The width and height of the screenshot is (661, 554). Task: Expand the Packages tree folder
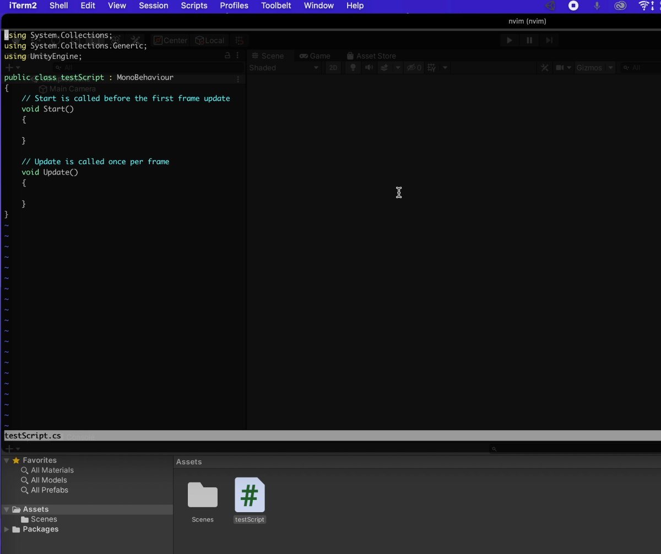(x=7, y=529)
